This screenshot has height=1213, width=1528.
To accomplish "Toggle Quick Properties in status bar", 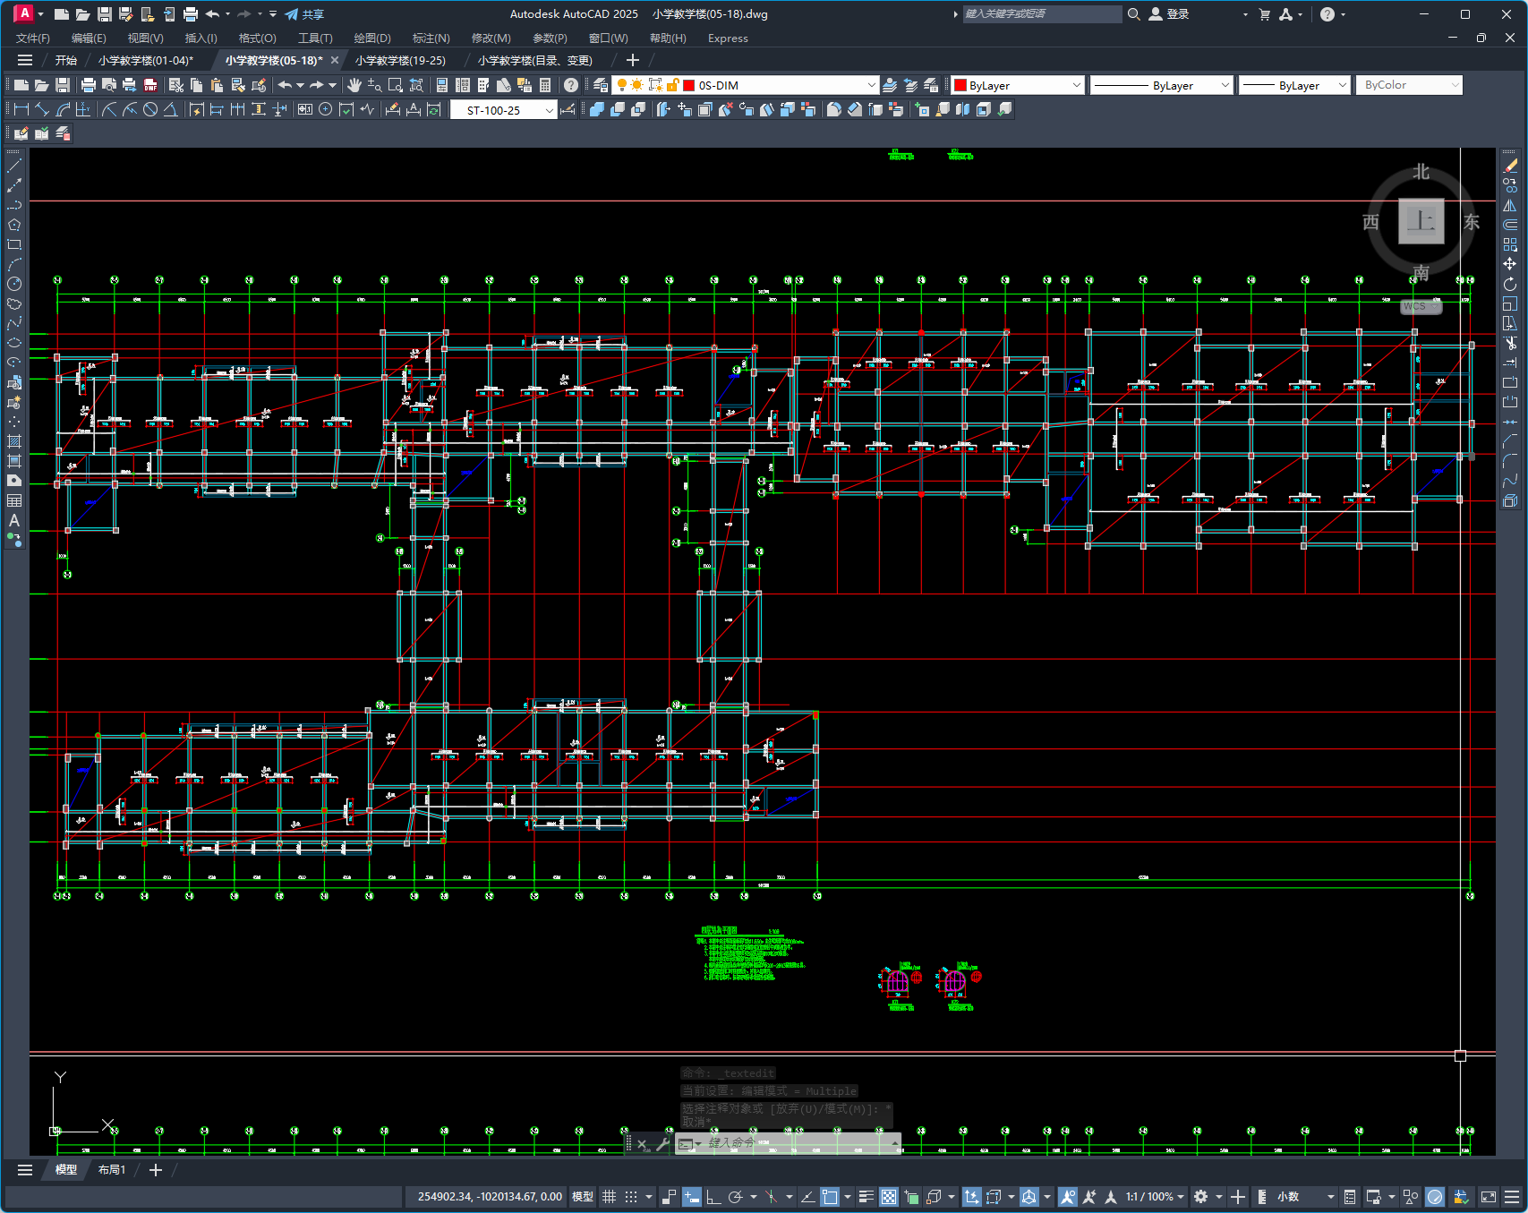I will pos(1350,1197).
